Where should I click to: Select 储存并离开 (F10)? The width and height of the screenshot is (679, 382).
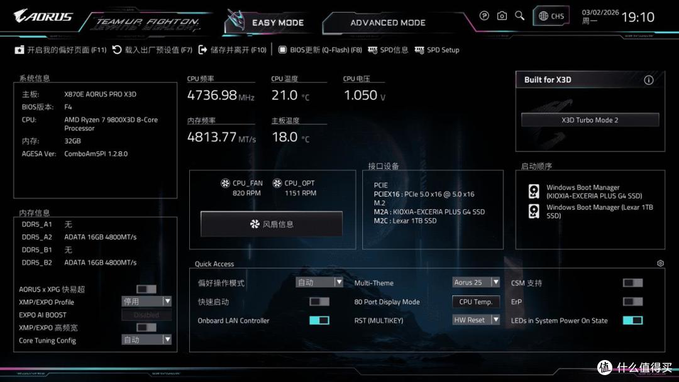[233, 50]
